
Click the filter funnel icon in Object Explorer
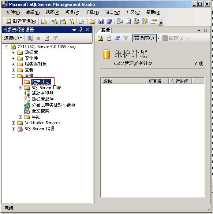pos(55,38)
